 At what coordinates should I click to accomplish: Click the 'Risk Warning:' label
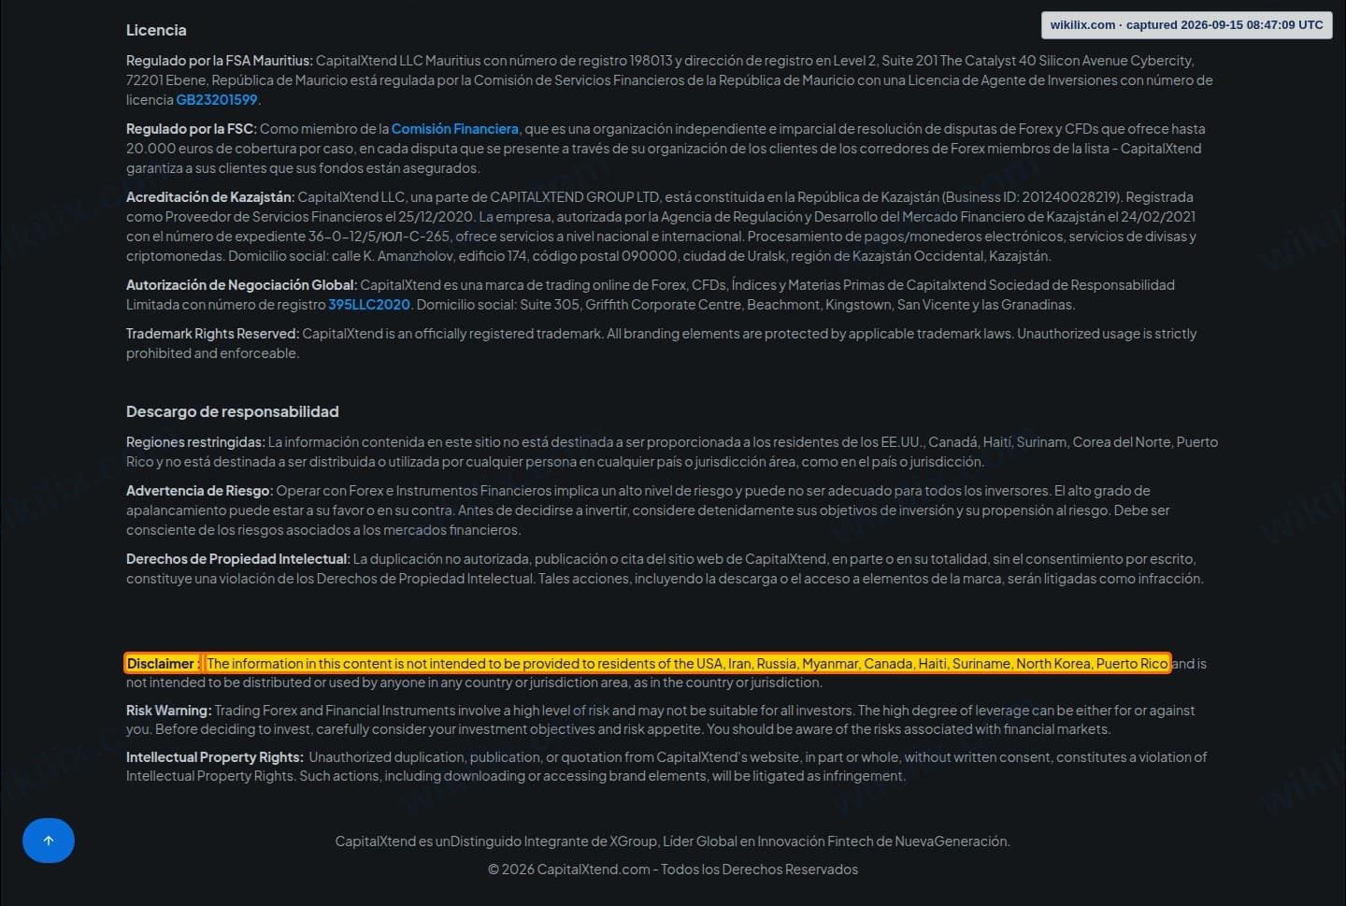click(x=169, y=711)
